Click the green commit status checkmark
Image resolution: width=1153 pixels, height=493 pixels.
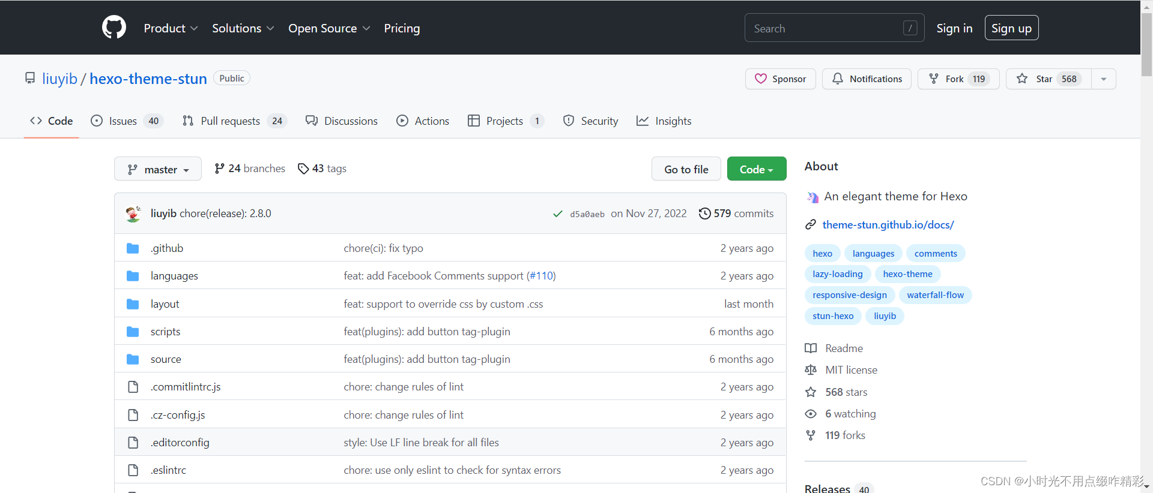[558, 214]
